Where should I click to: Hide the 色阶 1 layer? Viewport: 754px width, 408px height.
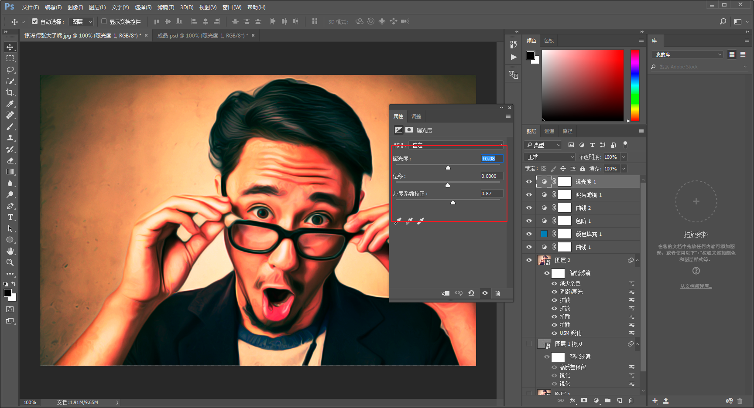point(529,221)
